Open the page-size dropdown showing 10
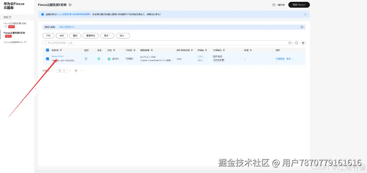Image resolution: width=367 pixels, height=173 pixels. pos(62,71)
